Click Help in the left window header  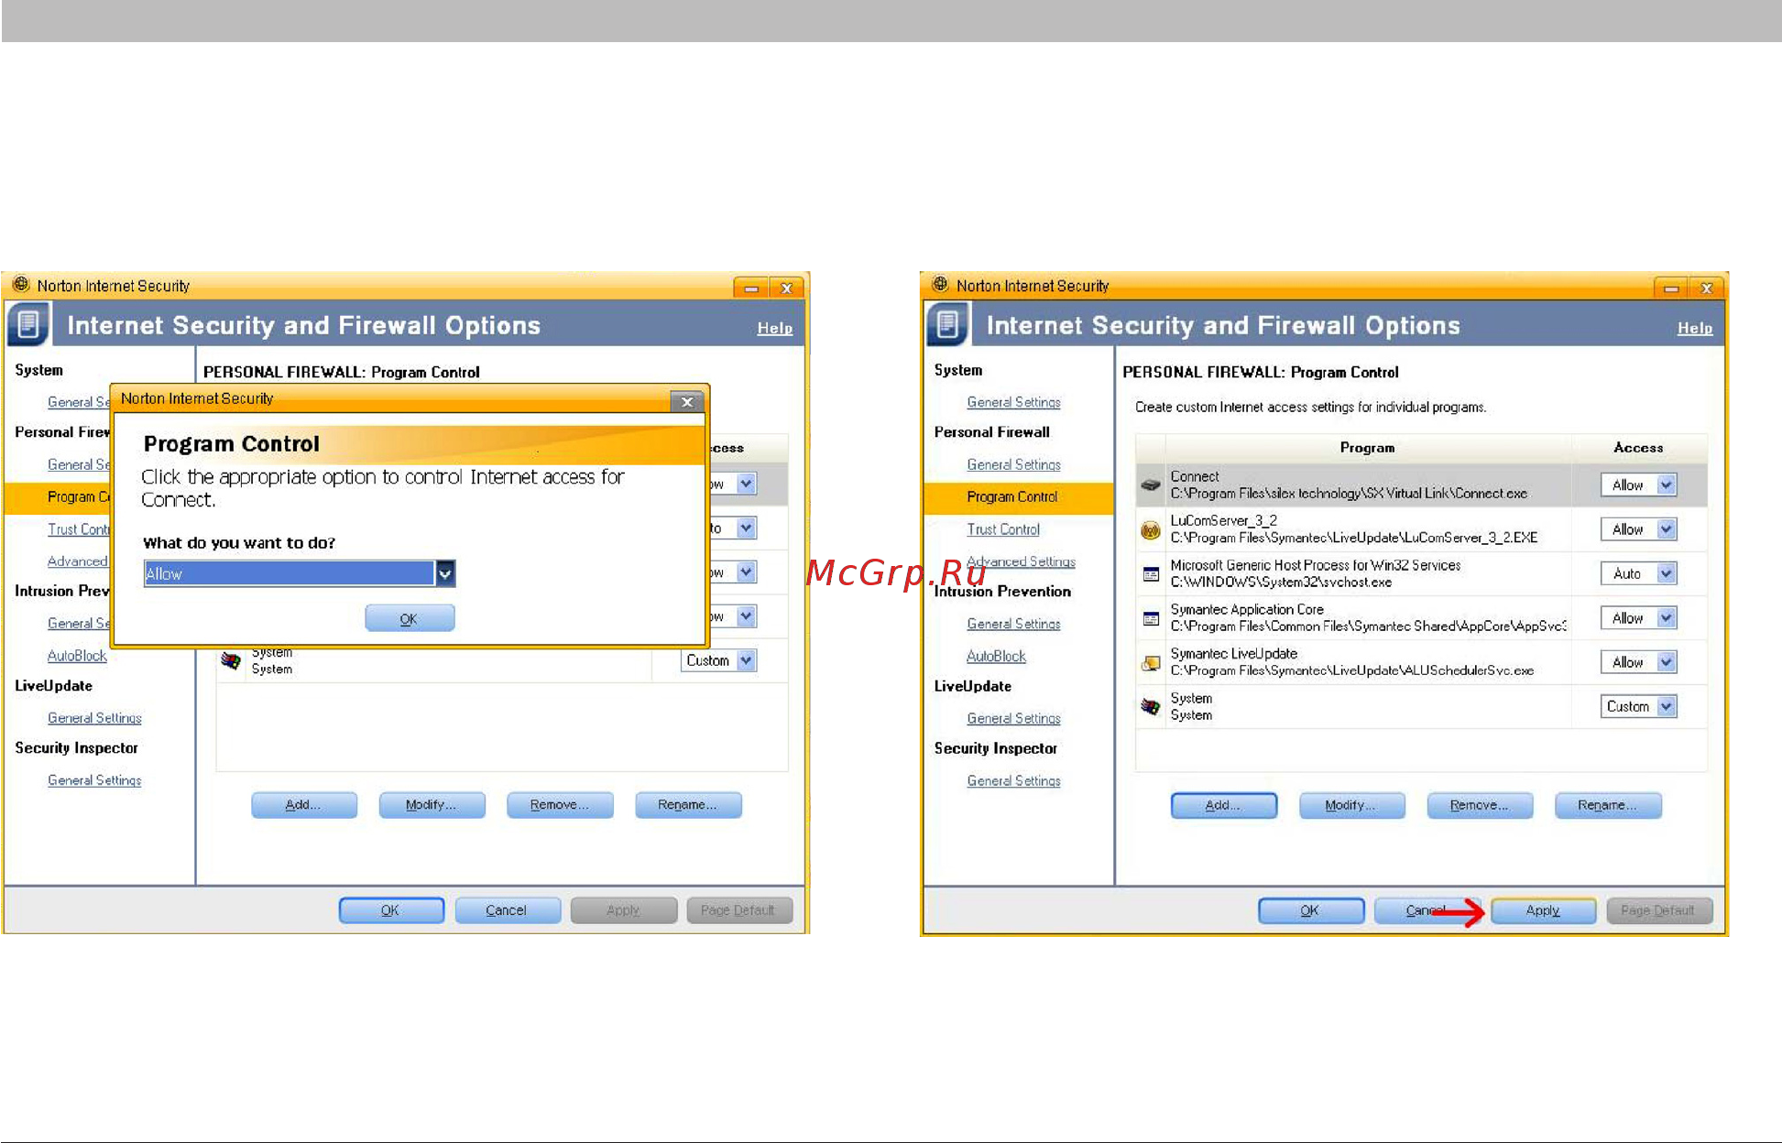click(775, 328)
